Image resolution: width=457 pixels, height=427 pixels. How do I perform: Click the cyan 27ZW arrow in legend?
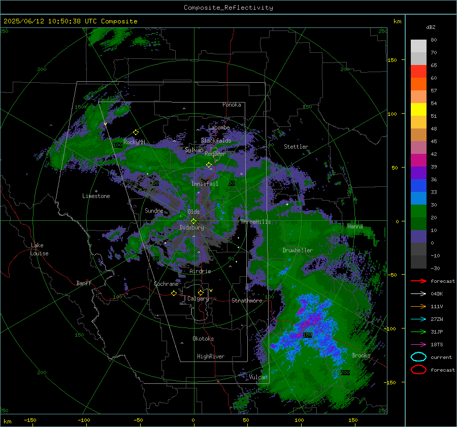[418, 319]
